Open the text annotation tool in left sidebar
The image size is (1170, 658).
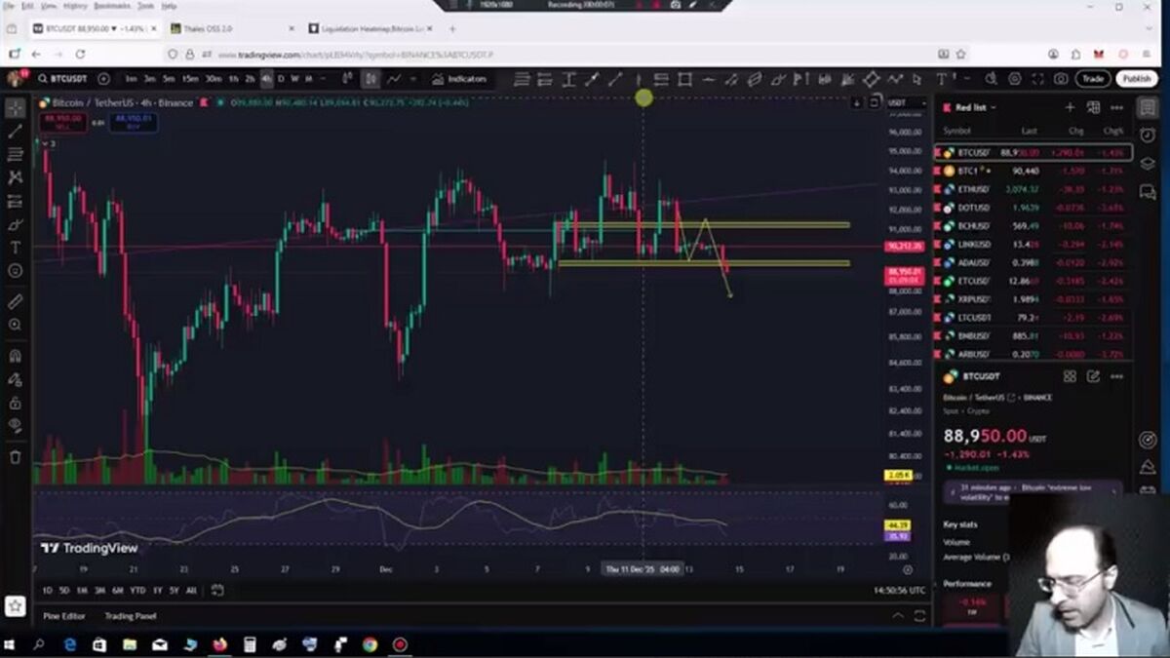[15, 248]
